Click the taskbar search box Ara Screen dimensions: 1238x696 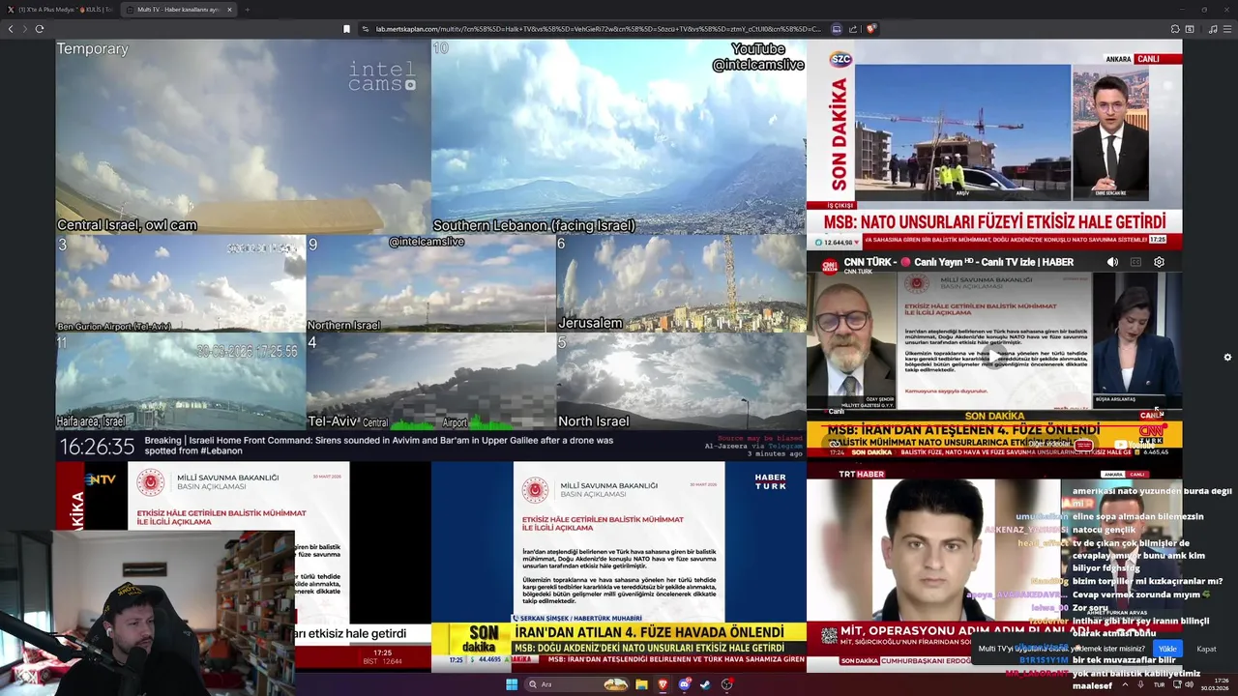pos(577,684)
